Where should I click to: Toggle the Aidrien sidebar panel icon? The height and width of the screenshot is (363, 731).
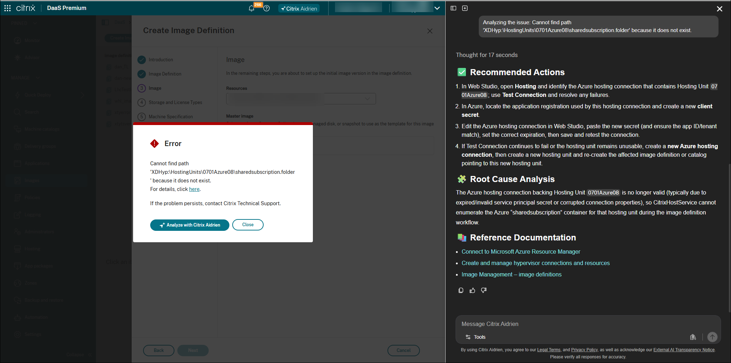[x=453, y=8]
